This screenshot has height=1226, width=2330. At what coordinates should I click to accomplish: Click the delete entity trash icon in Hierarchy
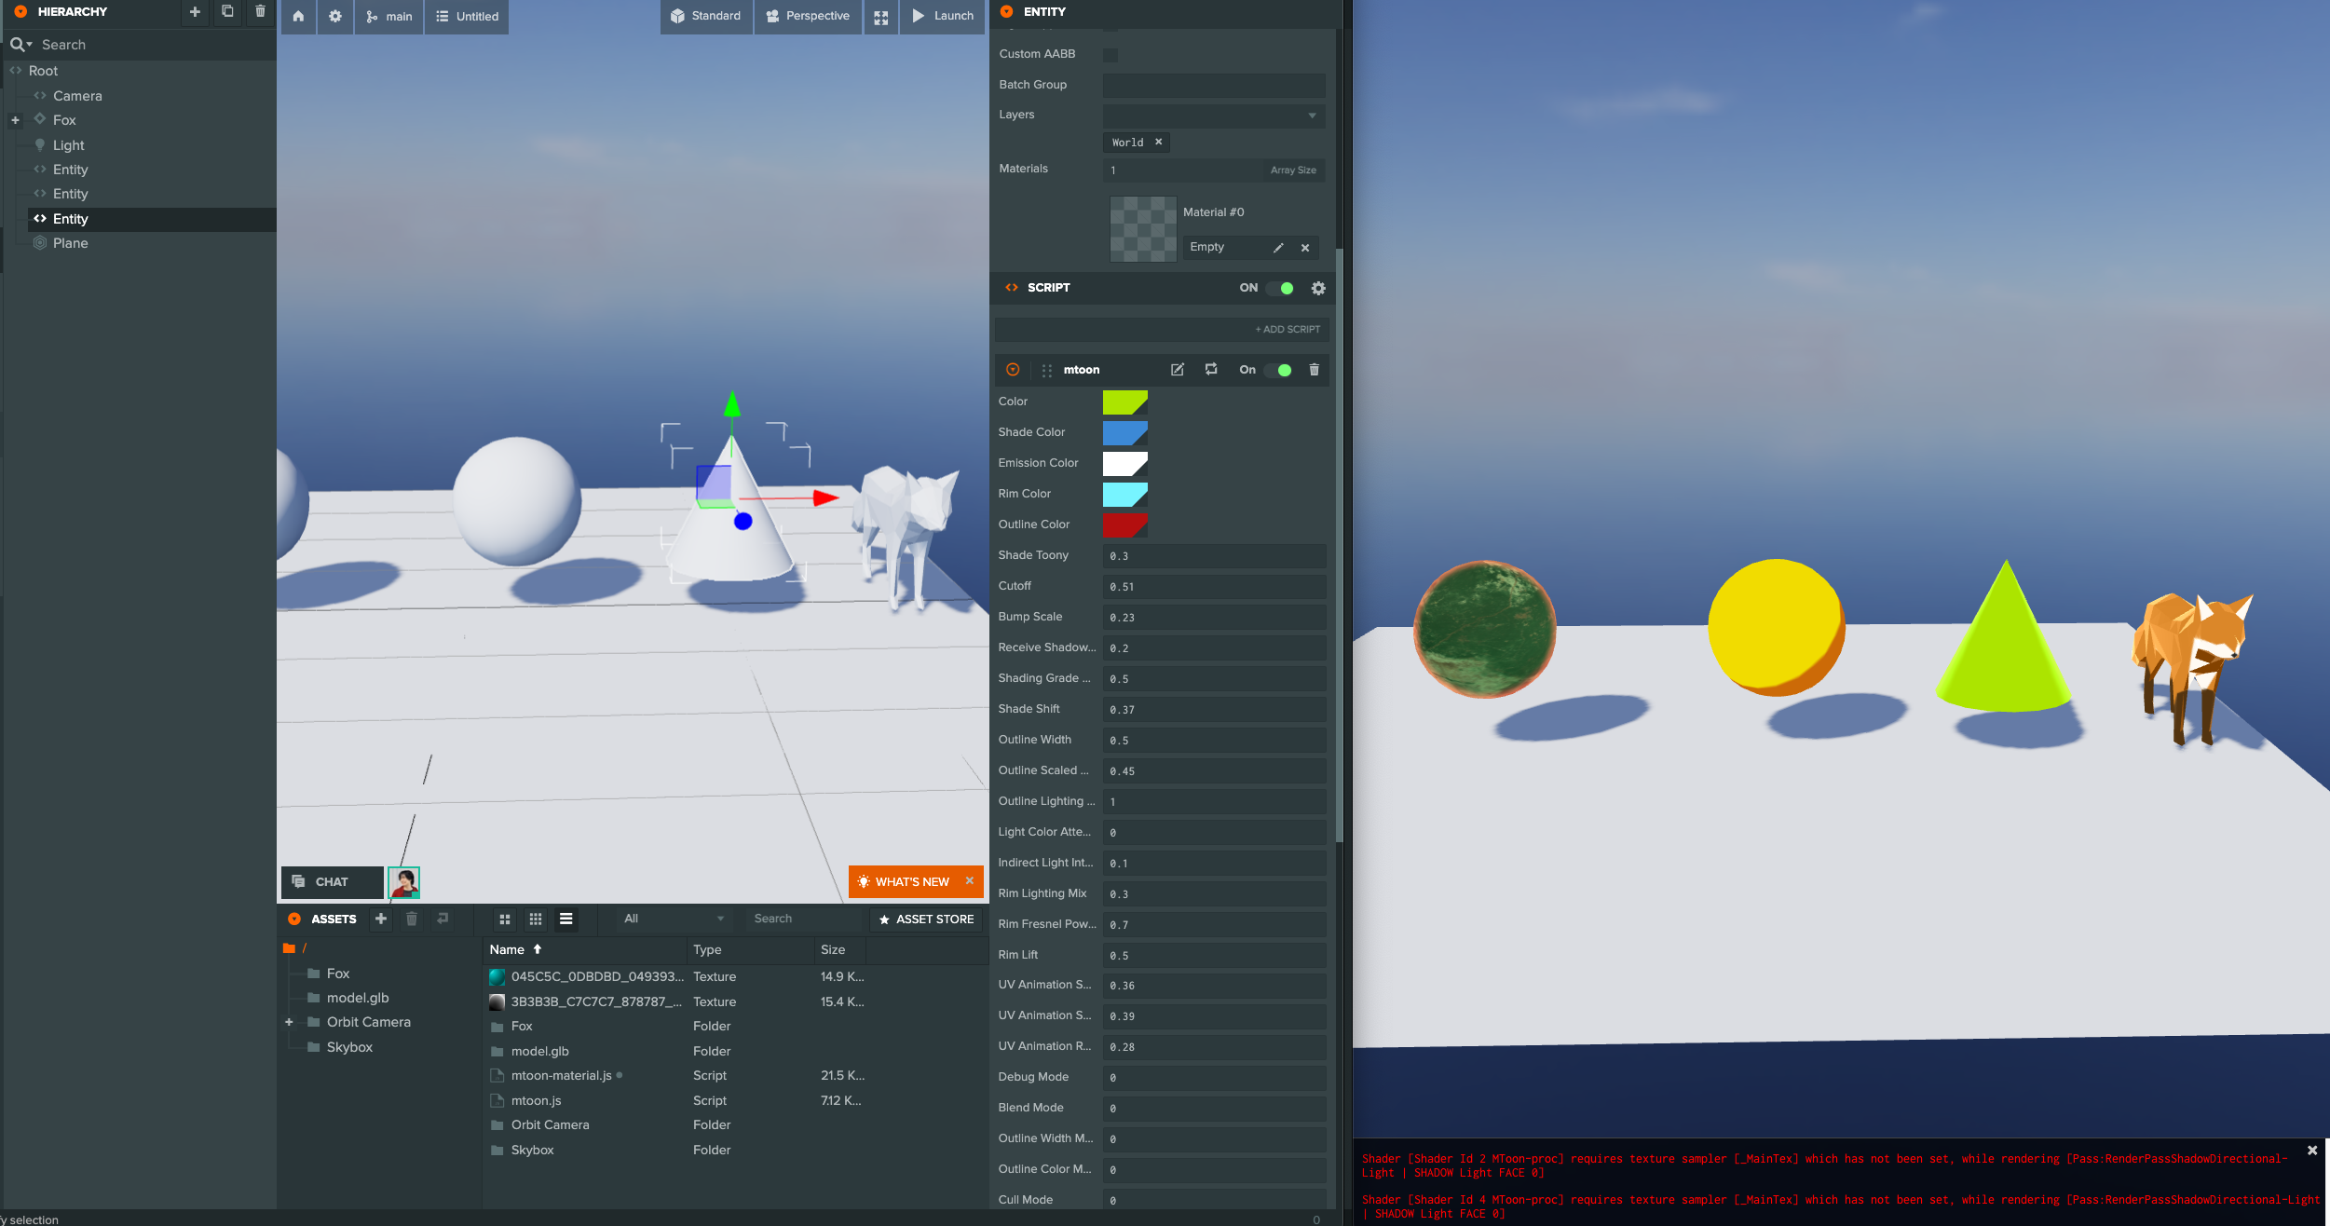(260, 12)
